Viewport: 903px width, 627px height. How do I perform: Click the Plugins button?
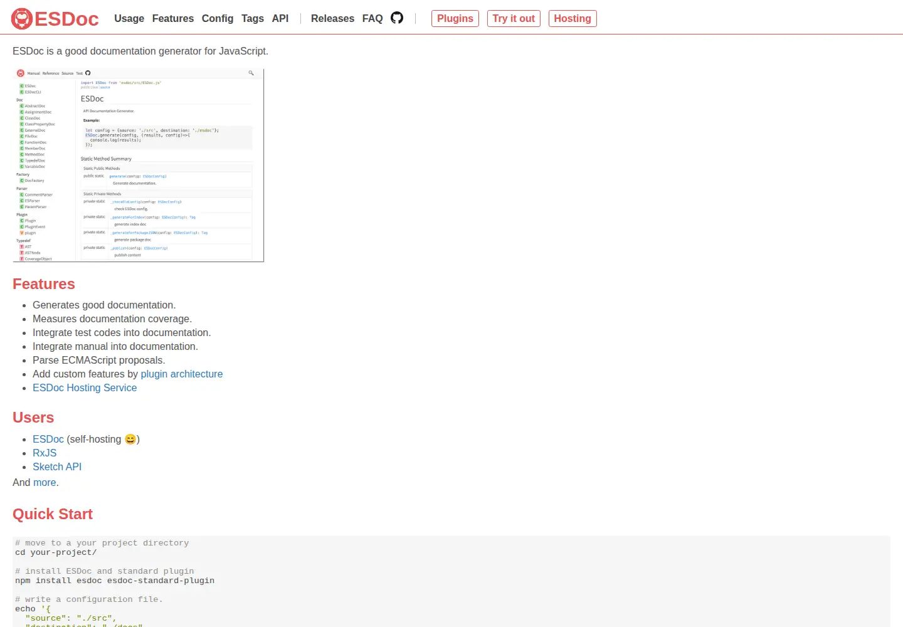click(455, 19)
